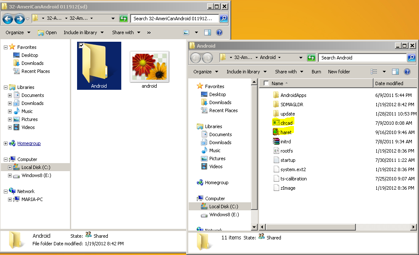Click Burn in Android window toolbar
This screenshot has width=419, height=255.
coord(316,72)
